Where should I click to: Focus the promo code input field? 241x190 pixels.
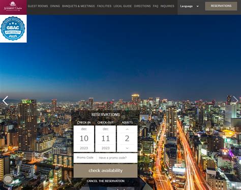[x=117, y=158]
